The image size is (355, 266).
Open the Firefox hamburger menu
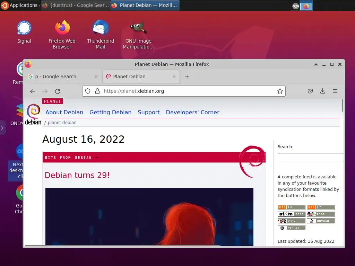(x=335, y=91)
